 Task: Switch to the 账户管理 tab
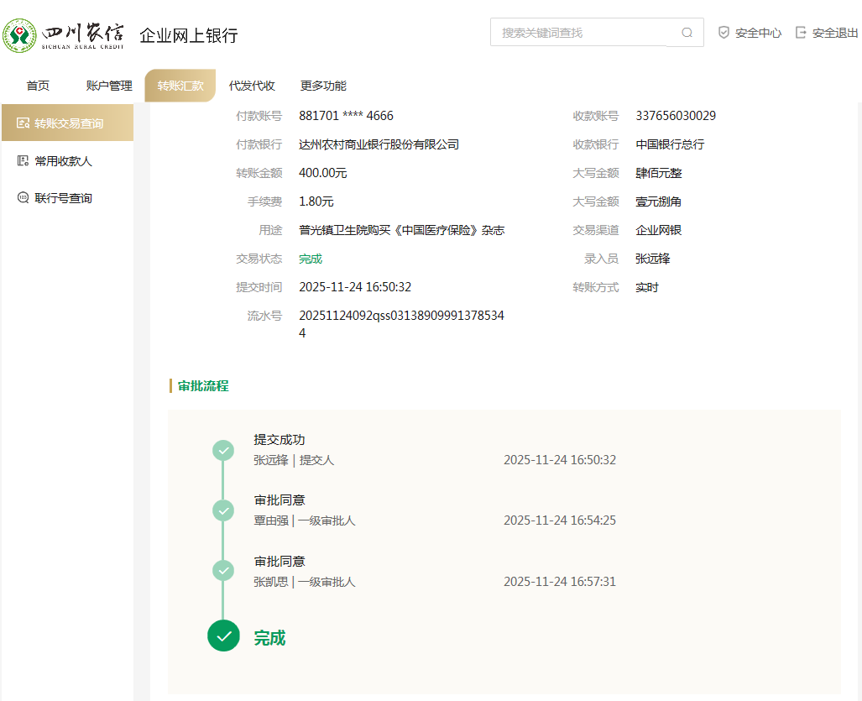pyautogui.click(x=109, y=86)
